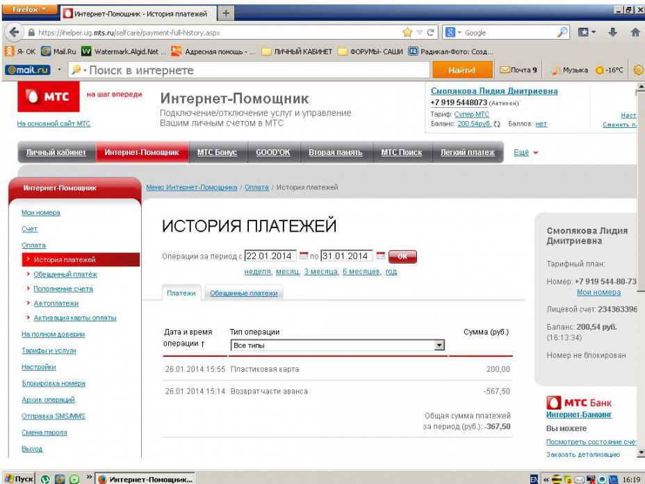Click the start date field 22.01.2014

(270, 255)
